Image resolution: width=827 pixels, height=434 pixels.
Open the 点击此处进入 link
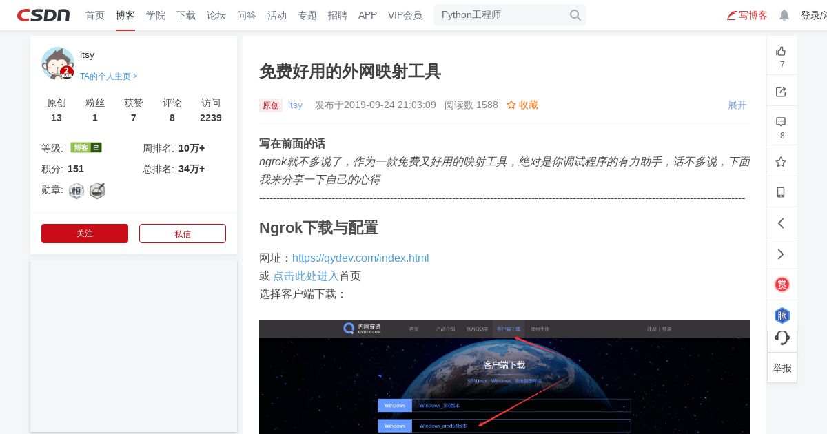point(306,276)
